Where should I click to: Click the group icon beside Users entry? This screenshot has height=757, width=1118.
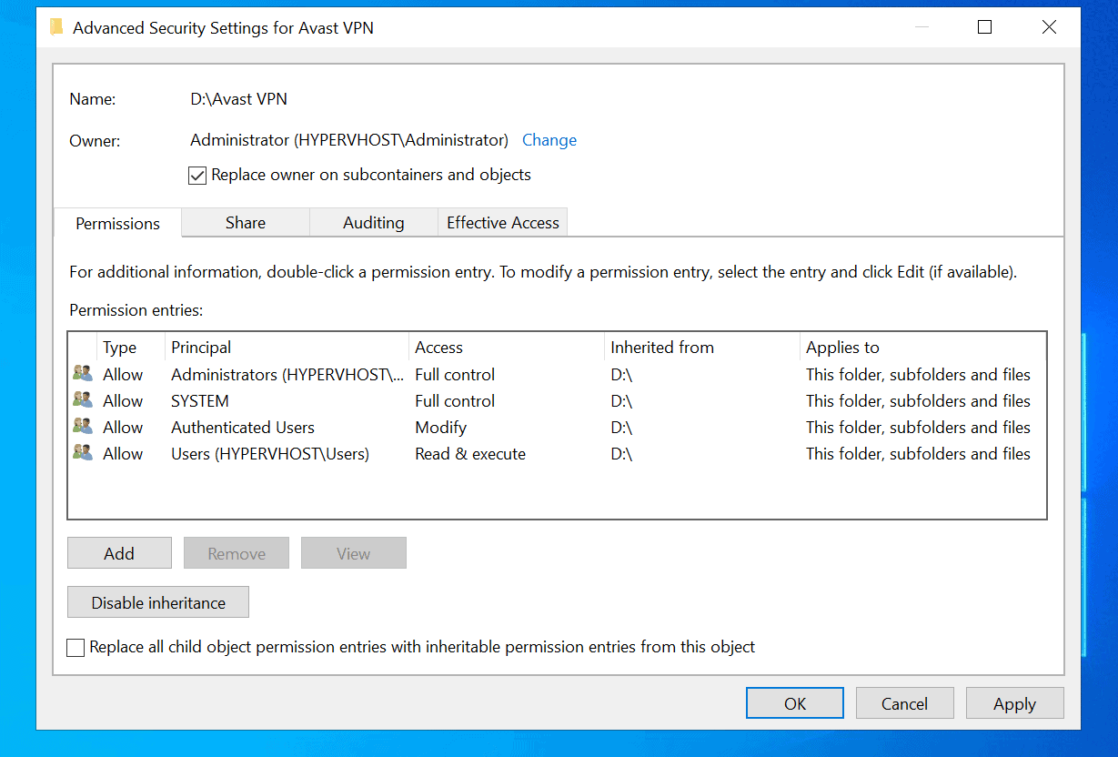[82, 453]
